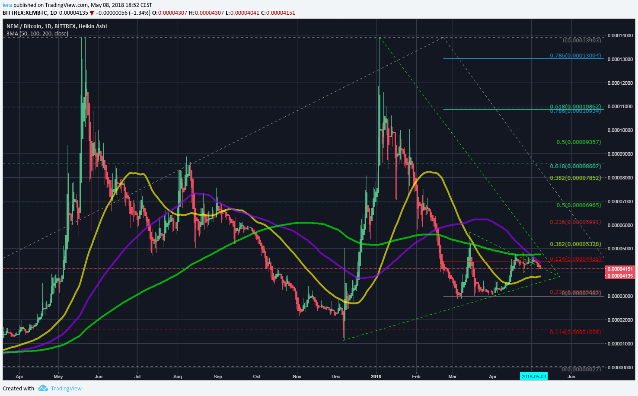Open the author link "iera"
The image size is (638, 396).
pos(7,5)
